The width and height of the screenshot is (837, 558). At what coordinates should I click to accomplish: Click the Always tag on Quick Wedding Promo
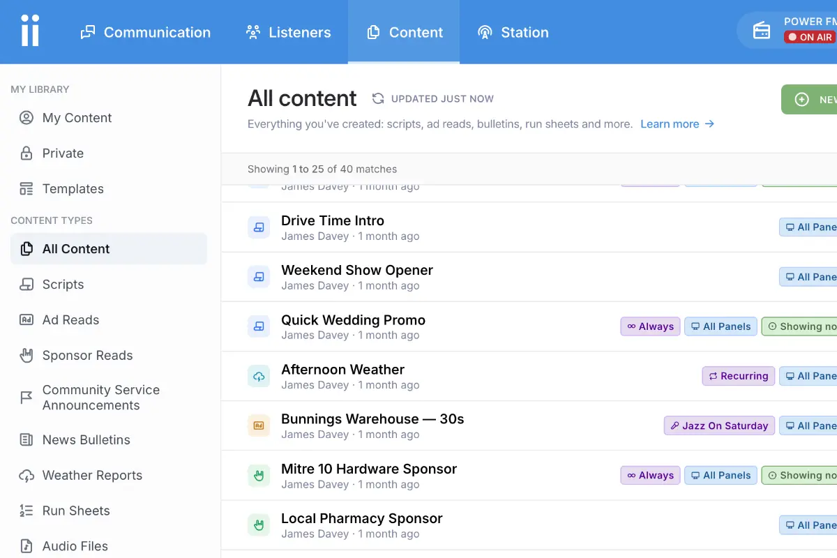pyautogui.click(x=650, y=326)
